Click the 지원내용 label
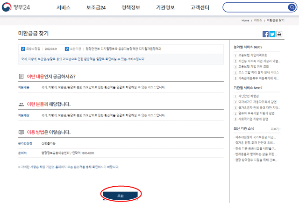 coord(24,87)
